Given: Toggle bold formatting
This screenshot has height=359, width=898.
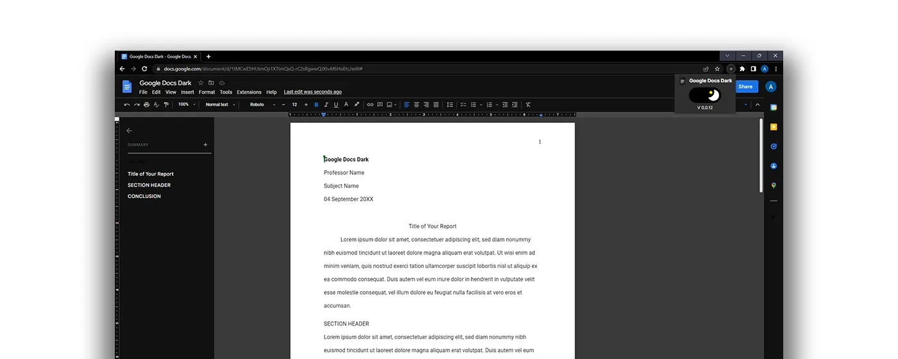Looking at the screenshot, I should tap(316, 104).
